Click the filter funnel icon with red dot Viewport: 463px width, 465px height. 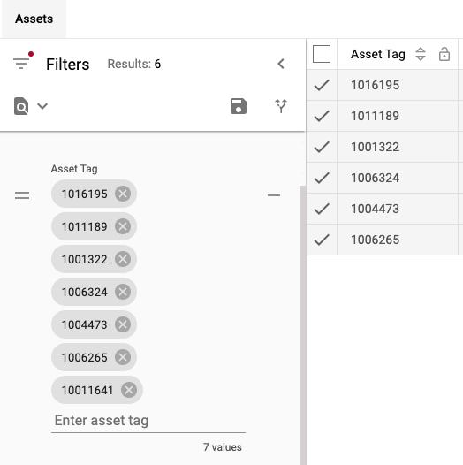[22, 61]
